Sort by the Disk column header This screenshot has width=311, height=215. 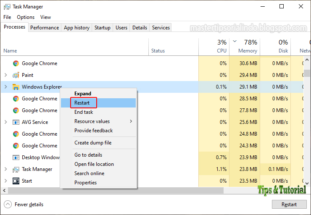(275, 47)
